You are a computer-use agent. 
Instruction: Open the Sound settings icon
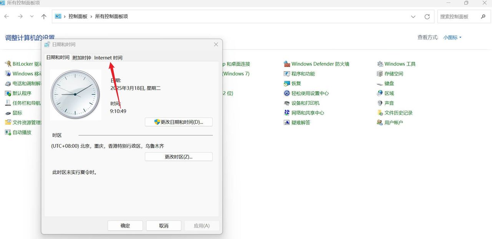click(x=380, y=103)
